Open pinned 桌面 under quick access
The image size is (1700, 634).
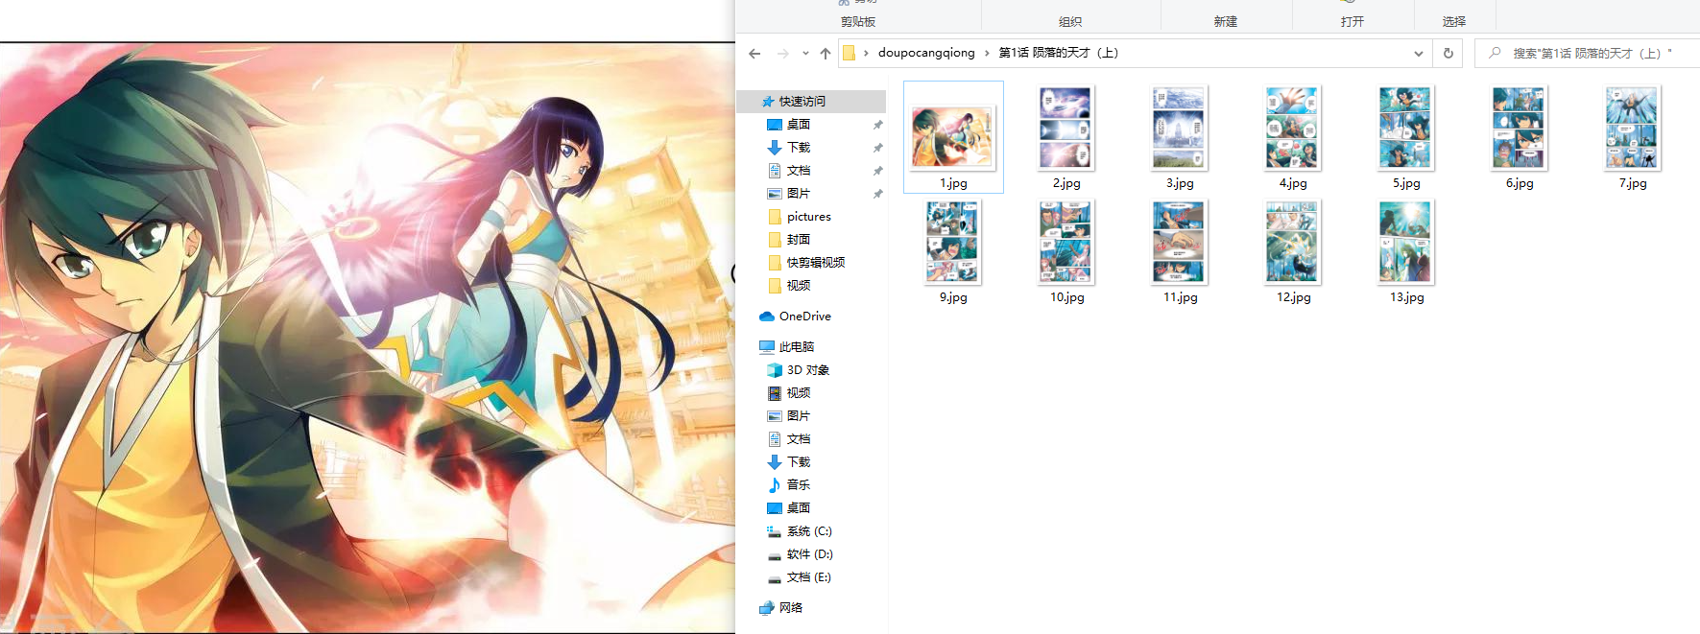[x=799, y=125]
